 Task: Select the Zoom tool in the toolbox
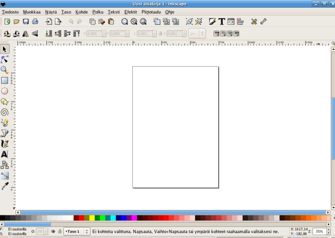point(5,70)
